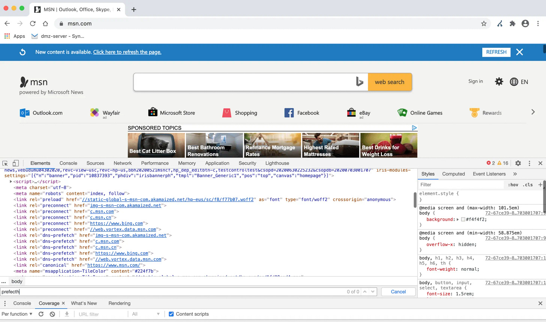Click the EN language globe icon
The image size is (546, 322).
point(514,82)
